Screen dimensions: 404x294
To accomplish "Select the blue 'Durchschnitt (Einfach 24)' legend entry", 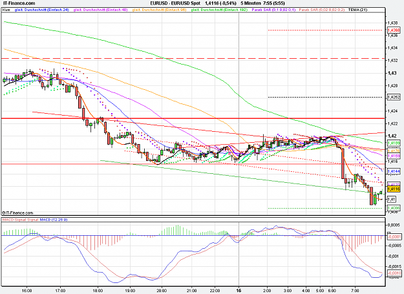I will (42, 10).
